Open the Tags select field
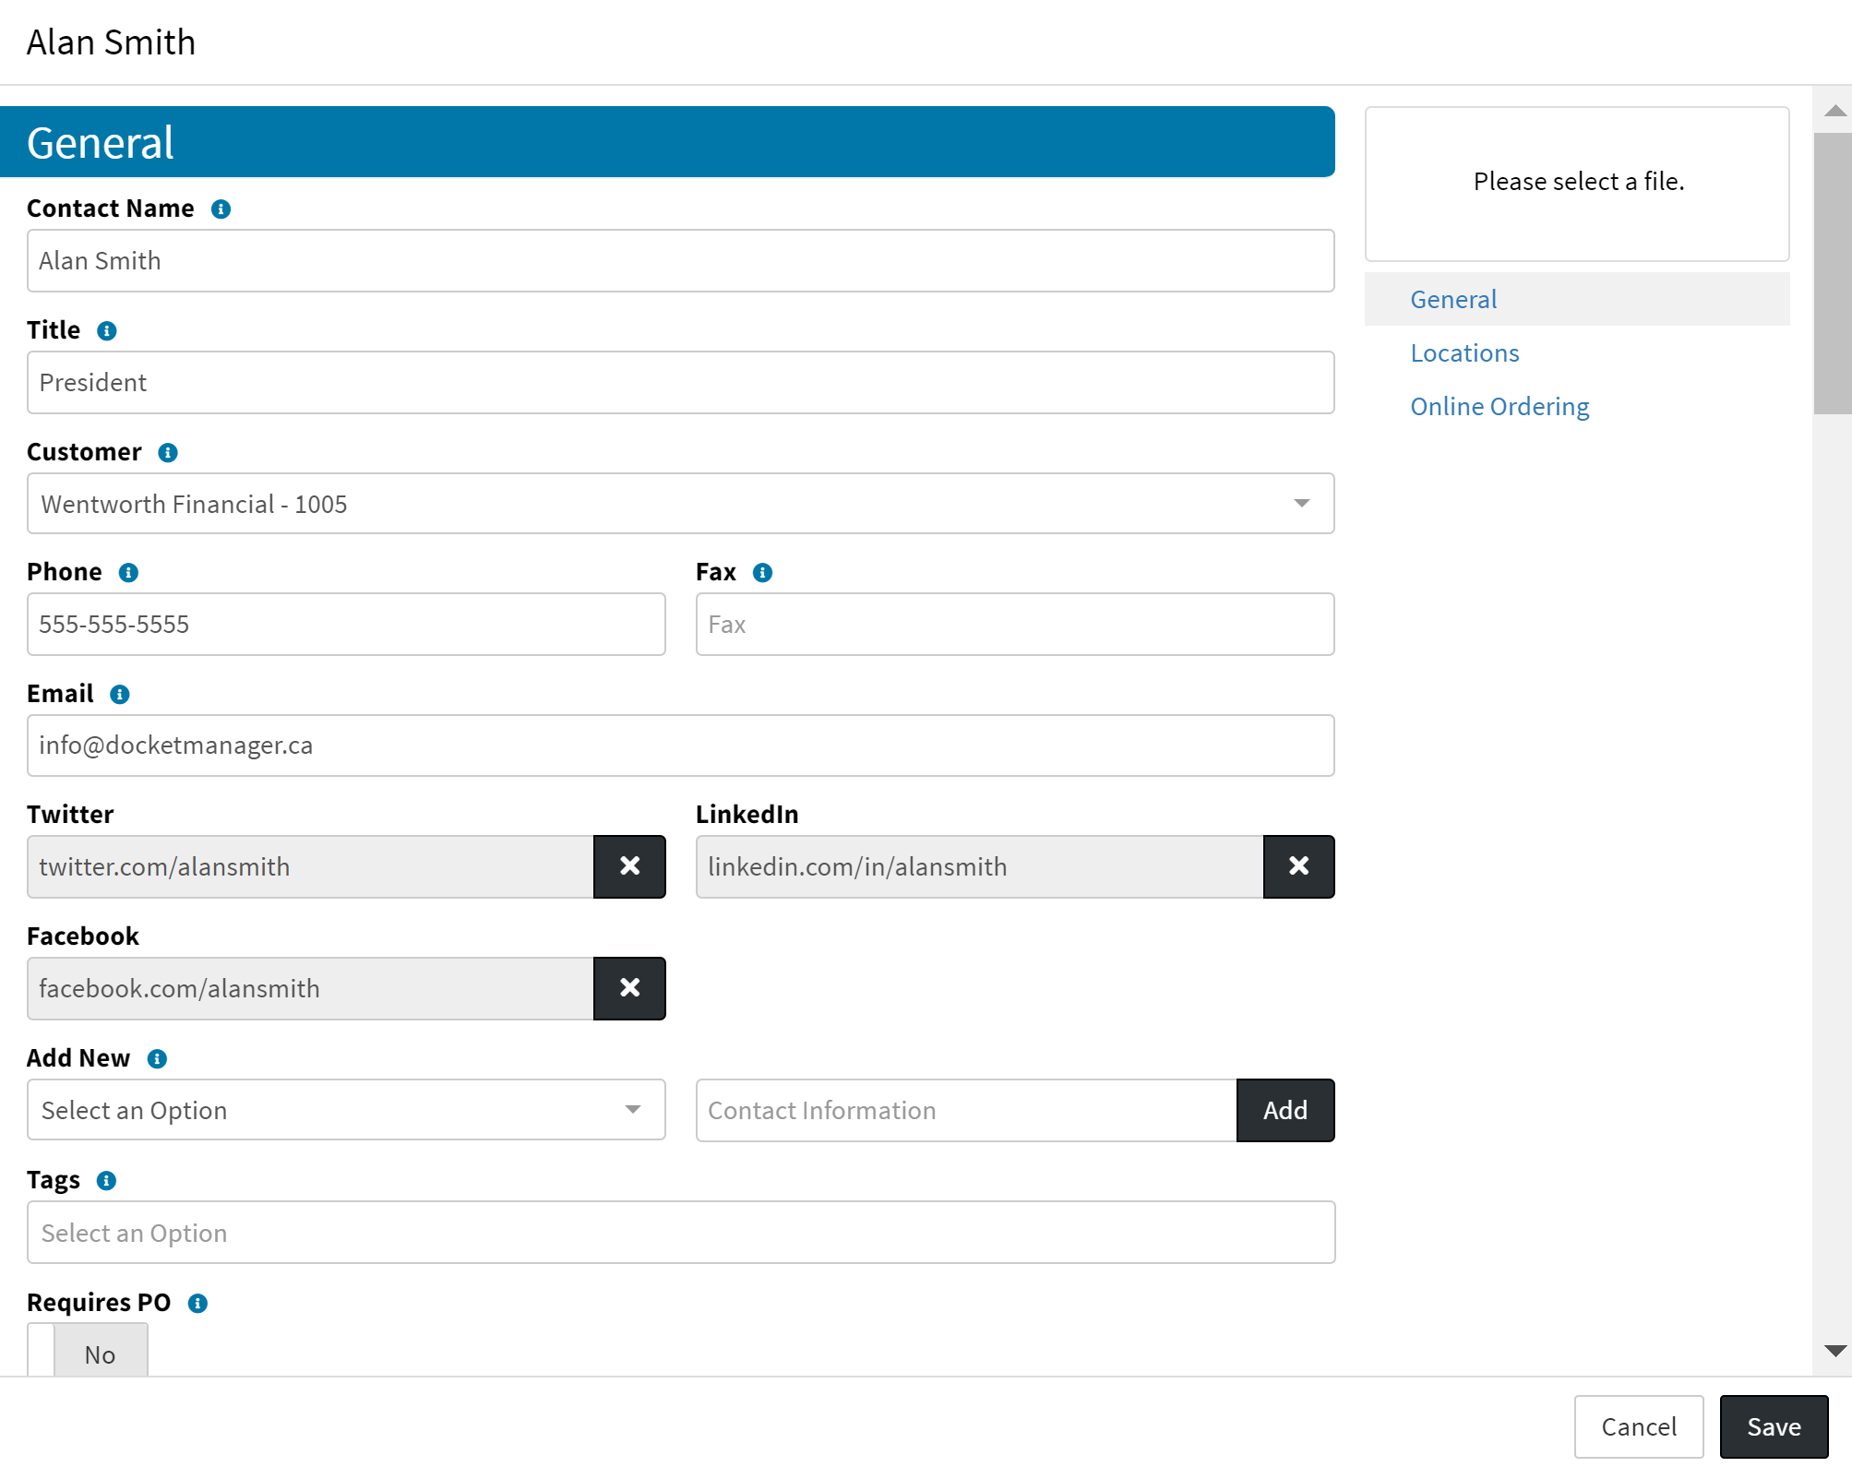The height and width of the screenshot is (1467, 1852). pyautogui.click(x=680, y=1233)
